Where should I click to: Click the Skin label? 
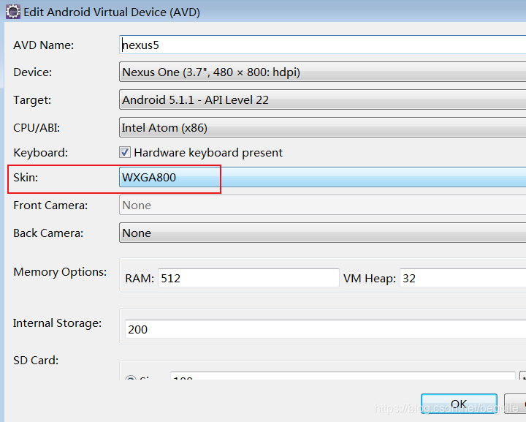click(x=26, y=177)
